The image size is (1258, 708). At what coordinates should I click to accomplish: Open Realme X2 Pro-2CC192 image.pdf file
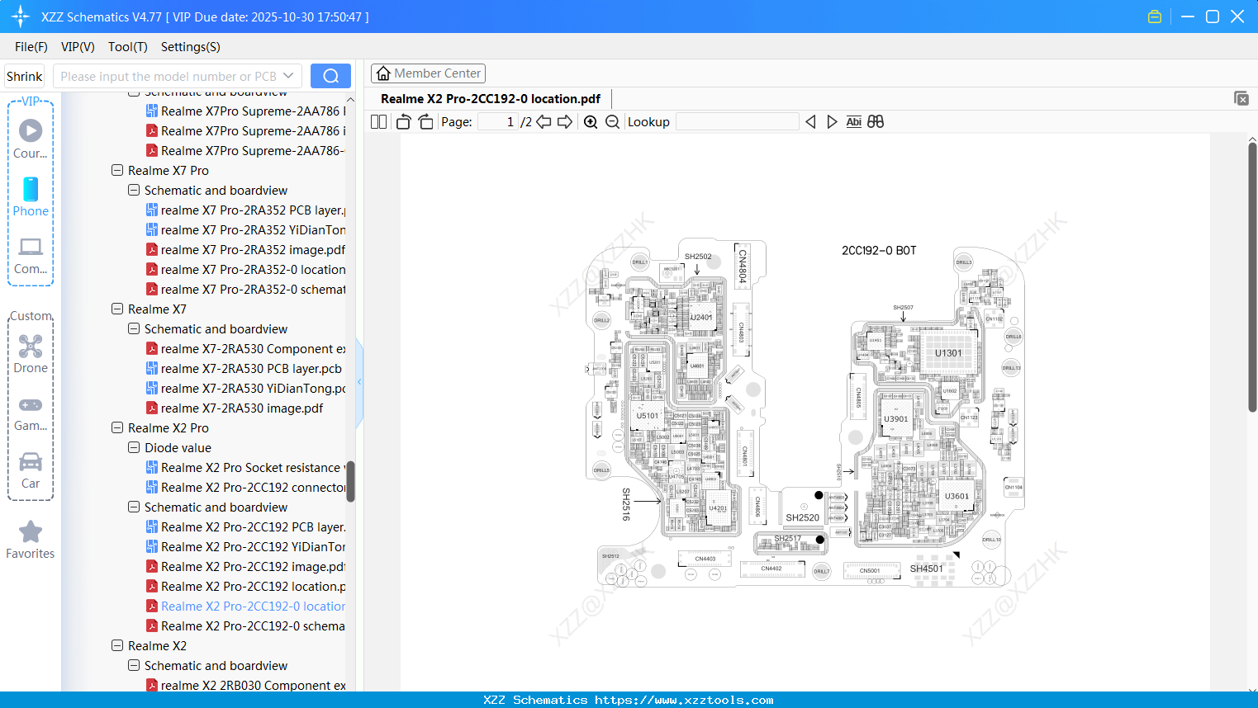point(253,567)
